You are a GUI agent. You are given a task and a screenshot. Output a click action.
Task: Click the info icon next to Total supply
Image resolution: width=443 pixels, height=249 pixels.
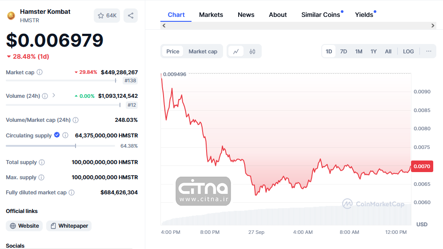coord(42,162)
